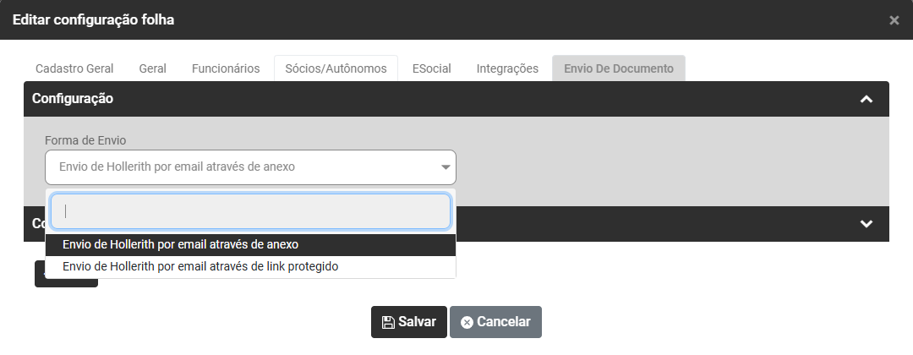Open the Geral tab

(x=152, y=68)
